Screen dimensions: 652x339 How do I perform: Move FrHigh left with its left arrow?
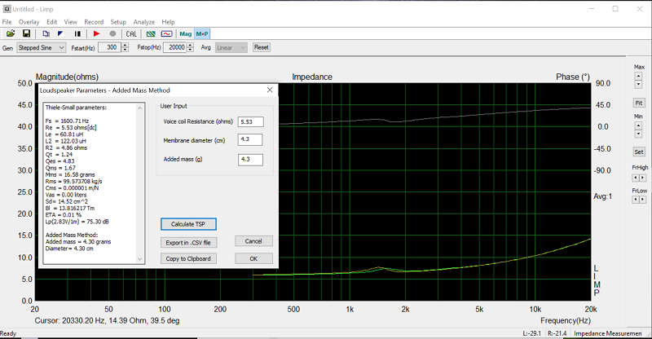coord(636,178)
